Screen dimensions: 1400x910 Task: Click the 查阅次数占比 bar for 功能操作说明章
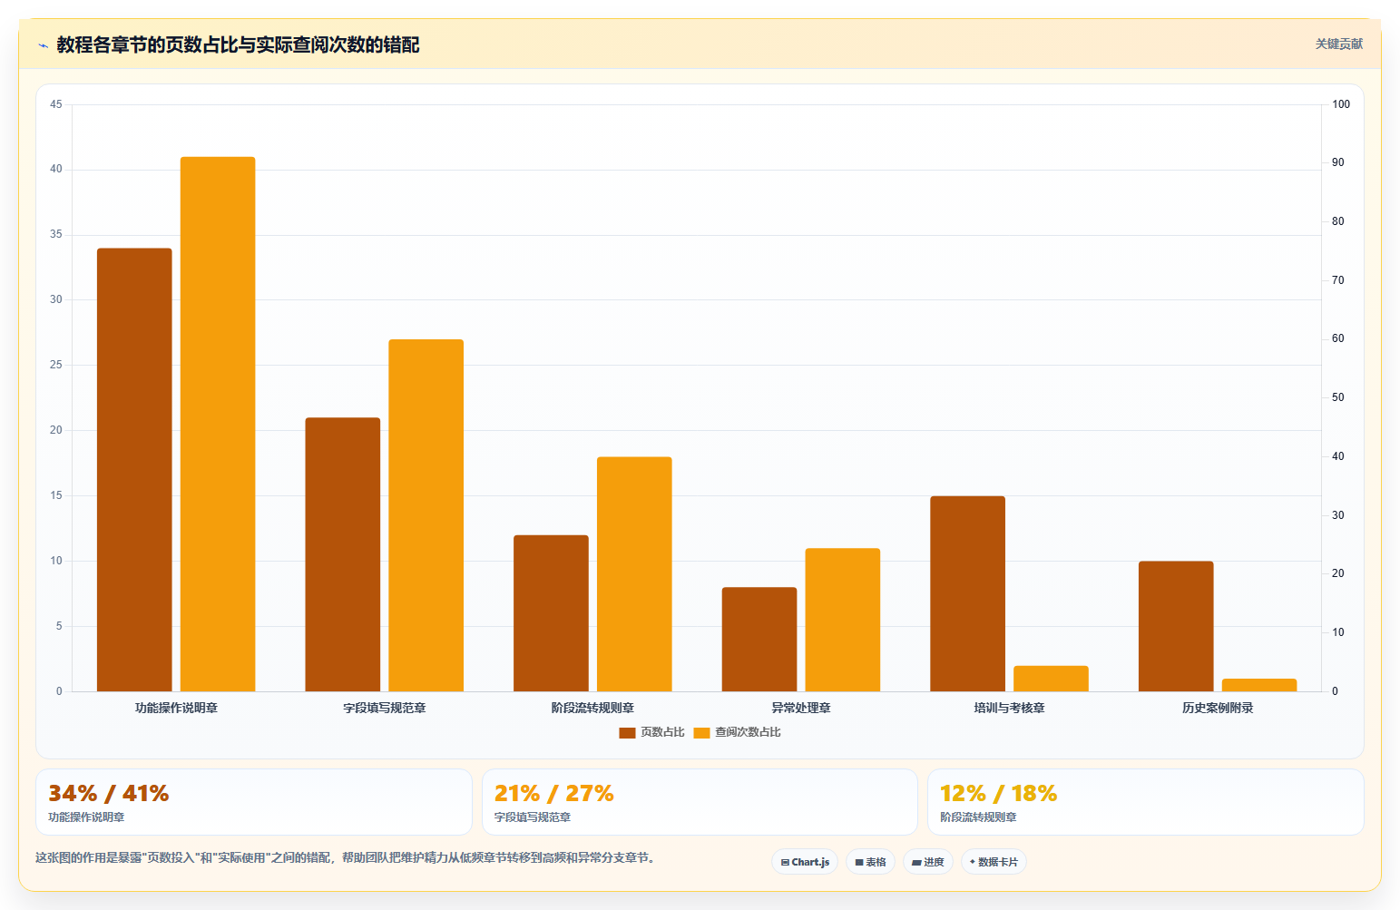218,424
